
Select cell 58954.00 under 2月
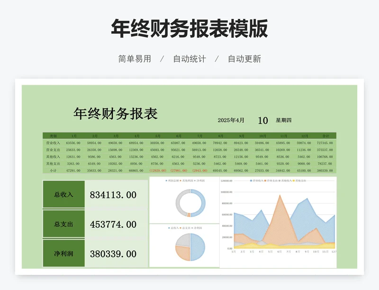94,143
